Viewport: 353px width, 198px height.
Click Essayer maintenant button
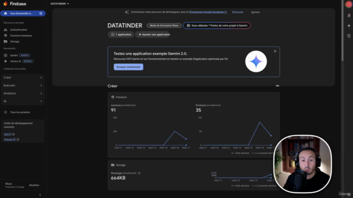(x=129, y=67)
